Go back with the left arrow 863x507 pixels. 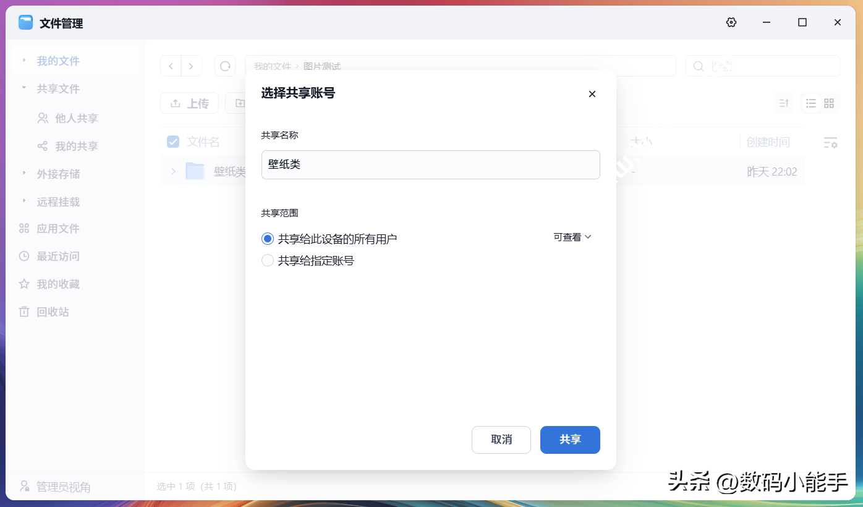[x=171, y=66]
